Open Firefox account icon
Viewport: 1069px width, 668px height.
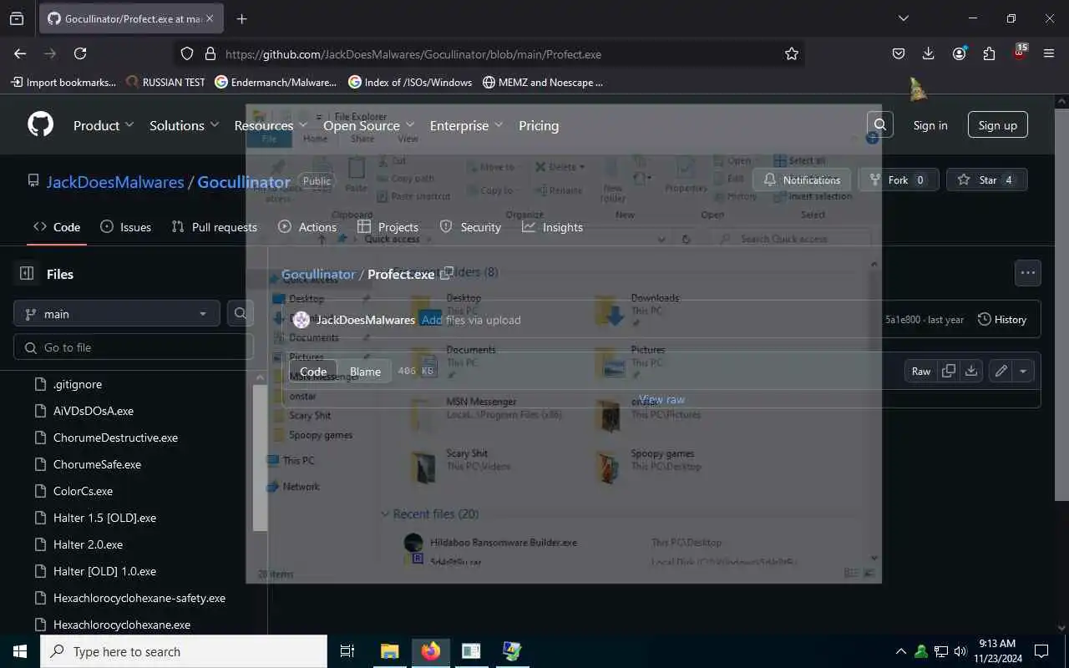coord(959,53)
